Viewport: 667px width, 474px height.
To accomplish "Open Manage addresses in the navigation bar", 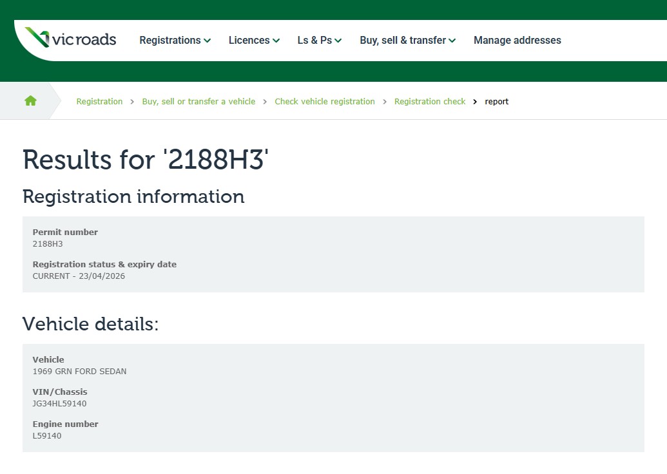I will 517,40.
